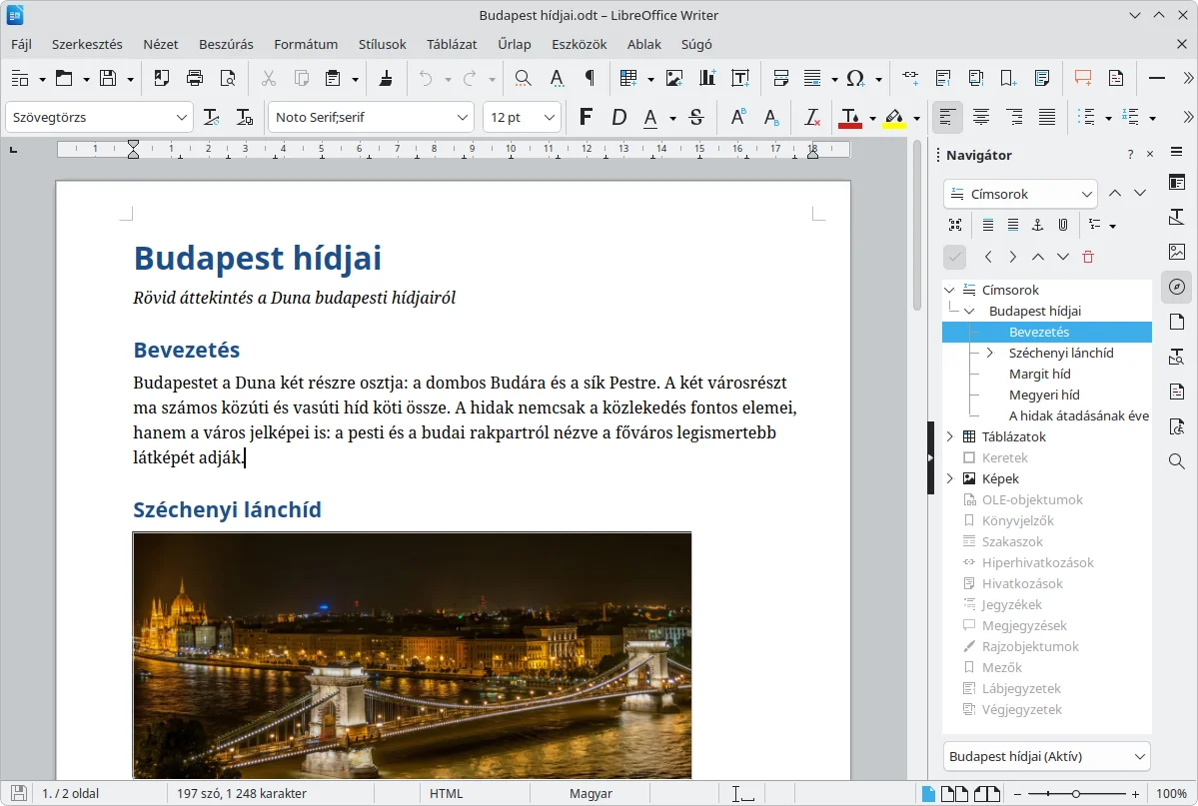1198x806 pixels.
Task: Click the Export as PDF icon
Action: pos(161,77)
